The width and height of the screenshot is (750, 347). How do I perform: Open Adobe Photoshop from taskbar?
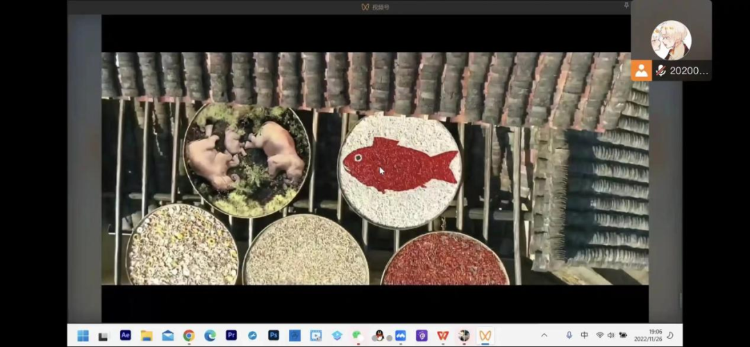click(x=274, y=335)
